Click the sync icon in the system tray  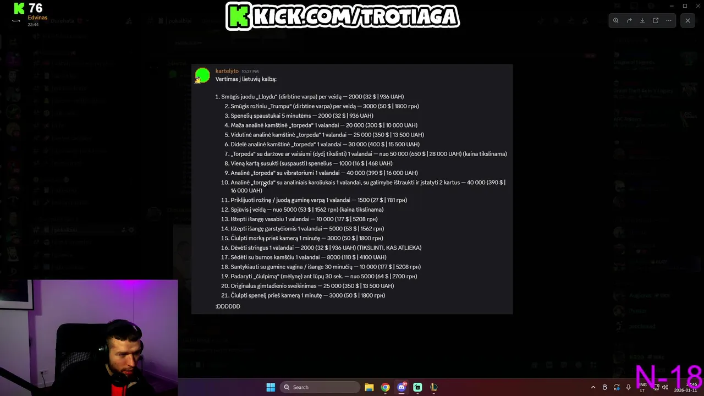pyautogui.click(x=617, y=387)
